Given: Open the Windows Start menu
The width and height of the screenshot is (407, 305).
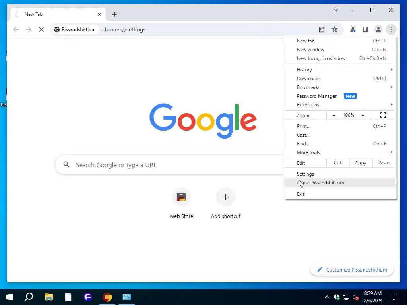Looking at the screenshot, I should coord(10,297).
